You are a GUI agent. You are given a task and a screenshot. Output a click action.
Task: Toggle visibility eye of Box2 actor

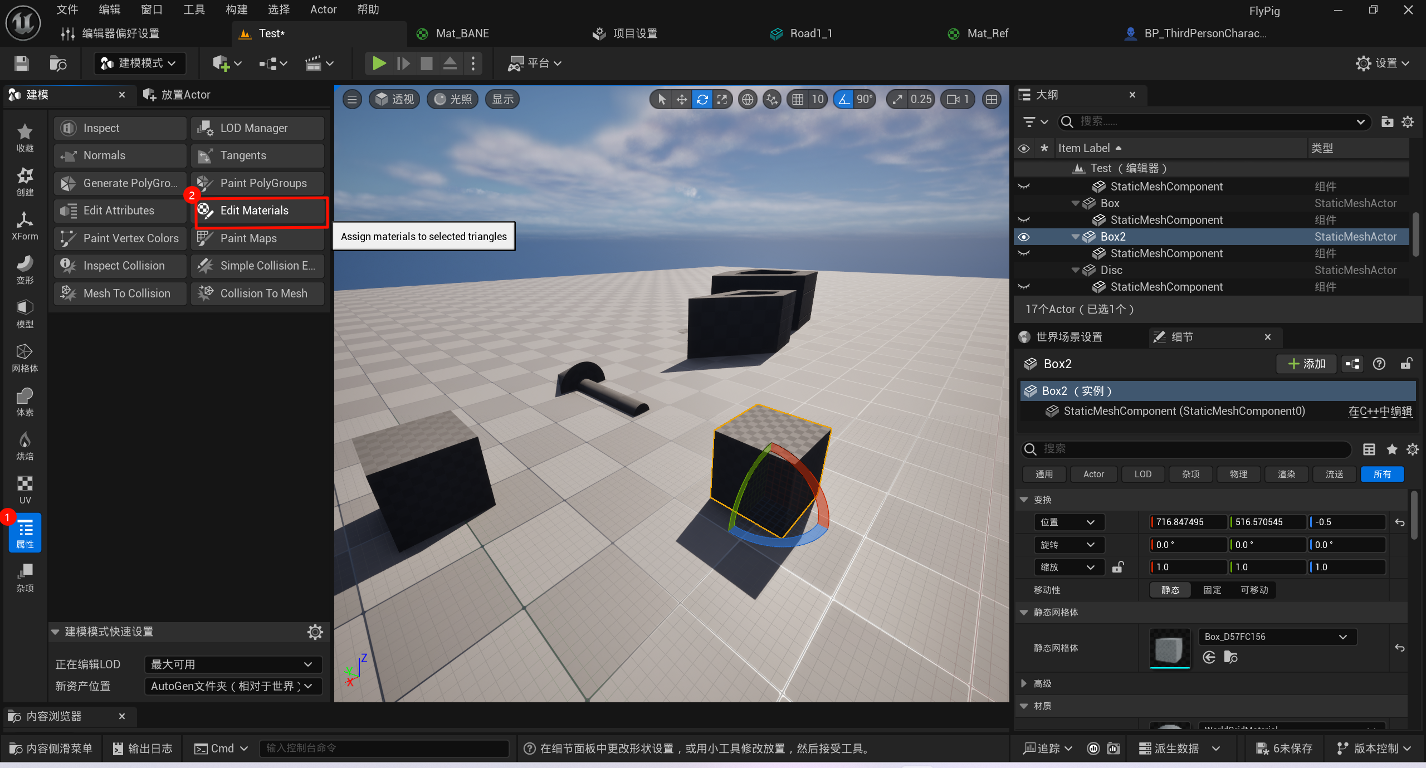1024,237
